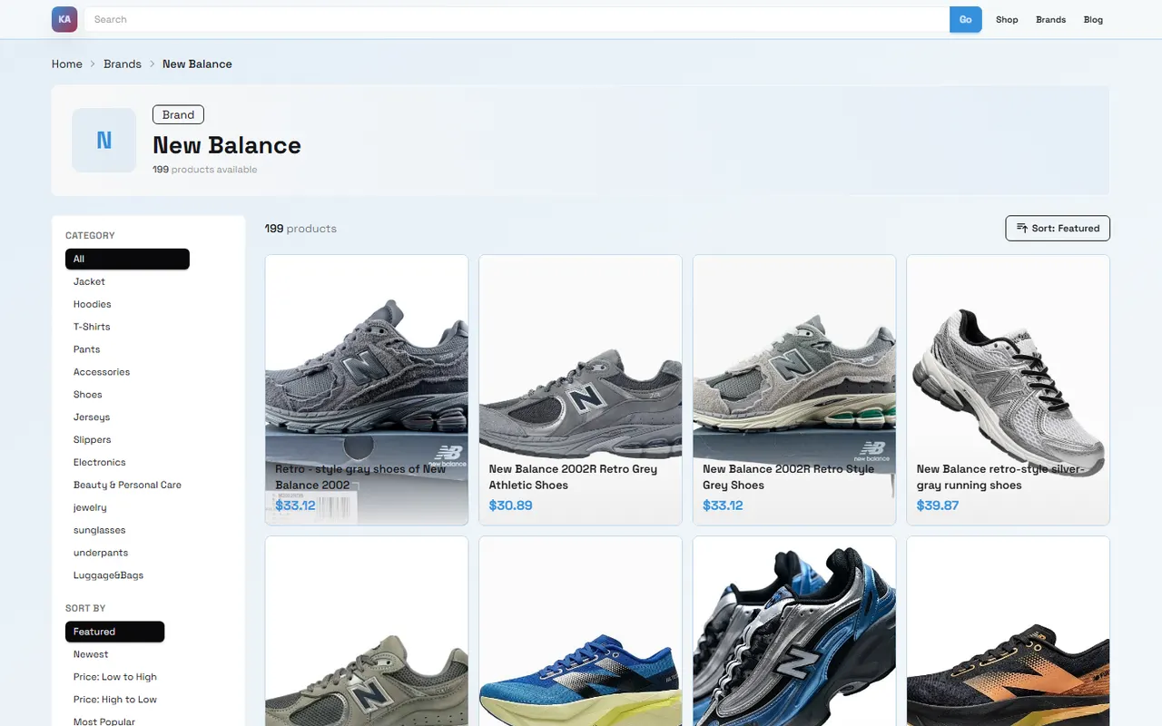Click the New Balance N brand logo

104,141
